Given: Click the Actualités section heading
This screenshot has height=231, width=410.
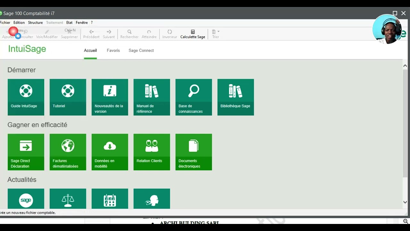Looking at the screenshot, I should [x=22, y=180].
